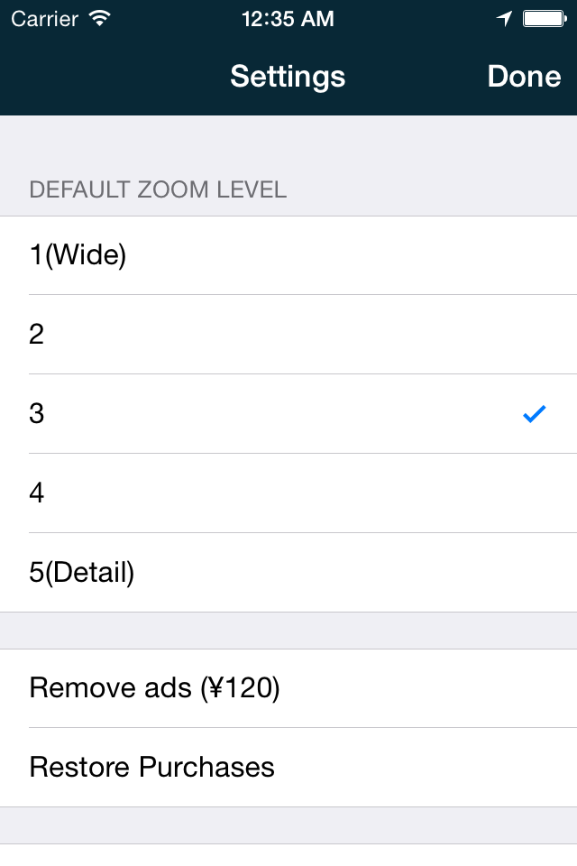Tap Restore Purchases
The height and width of the screenshot is (866, 577).
(x=288, y=767)
